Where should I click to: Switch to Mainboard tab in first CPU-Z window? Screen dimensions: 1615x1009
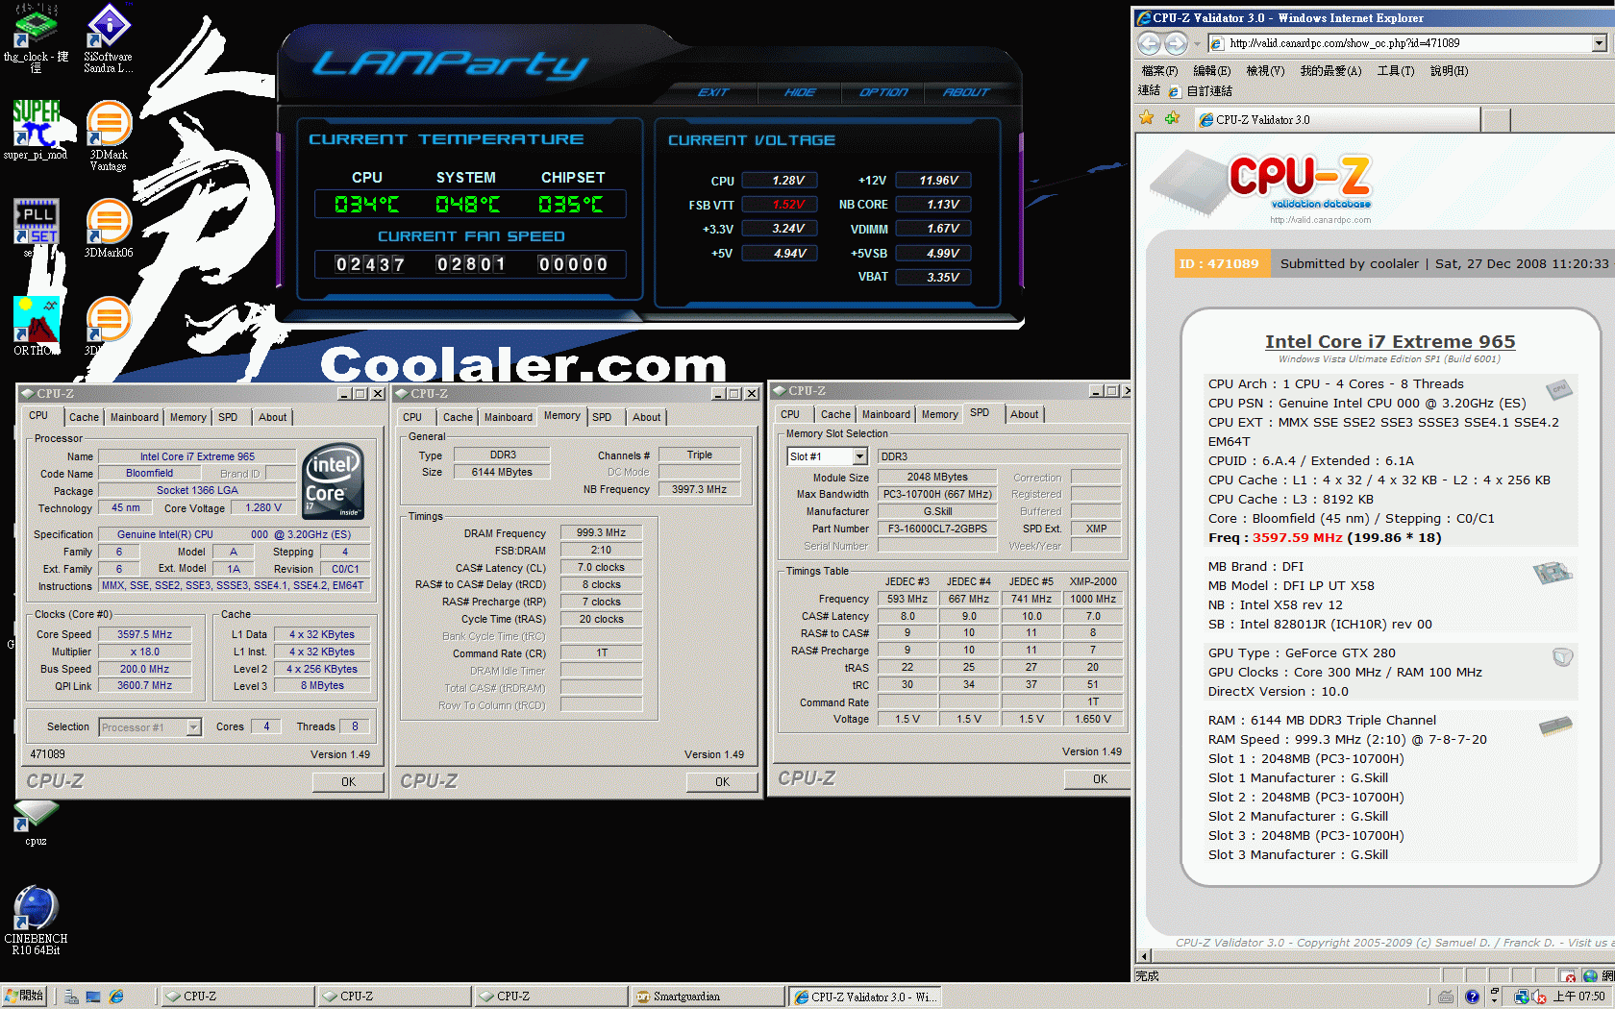135,417
